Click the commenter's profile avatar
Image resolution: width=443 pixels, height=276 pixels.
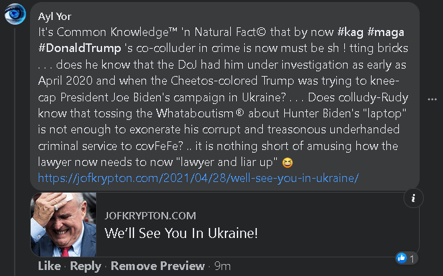pyautogui.click(x=15, y=15)
